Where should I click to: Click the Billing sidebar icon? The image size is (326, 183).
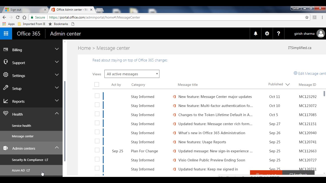[x=6, y=50]
